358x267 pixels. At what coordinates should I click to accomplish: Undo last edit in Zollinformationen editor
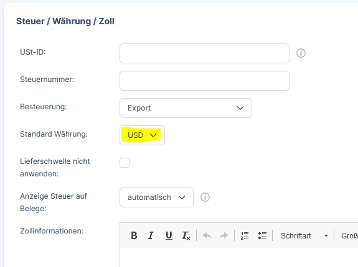coord(207,235)
